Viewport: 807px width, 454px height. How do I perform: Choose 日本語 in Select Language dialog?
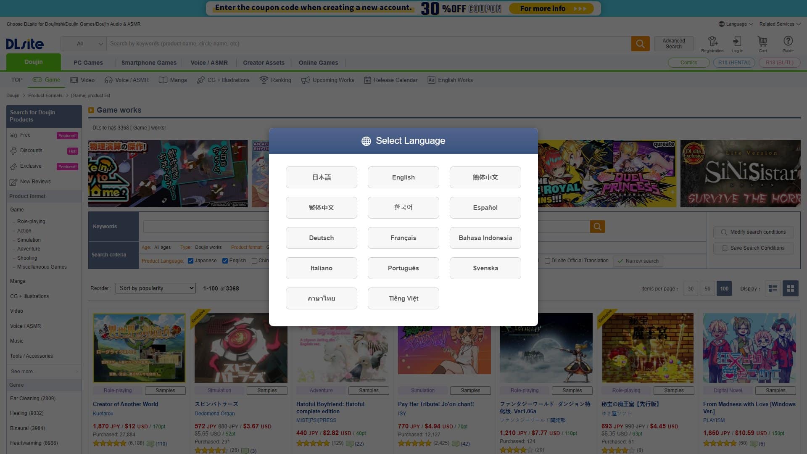[x=321, y=177]
